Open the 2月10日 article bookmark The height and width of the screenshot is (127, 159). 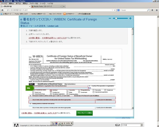point(83,14)
